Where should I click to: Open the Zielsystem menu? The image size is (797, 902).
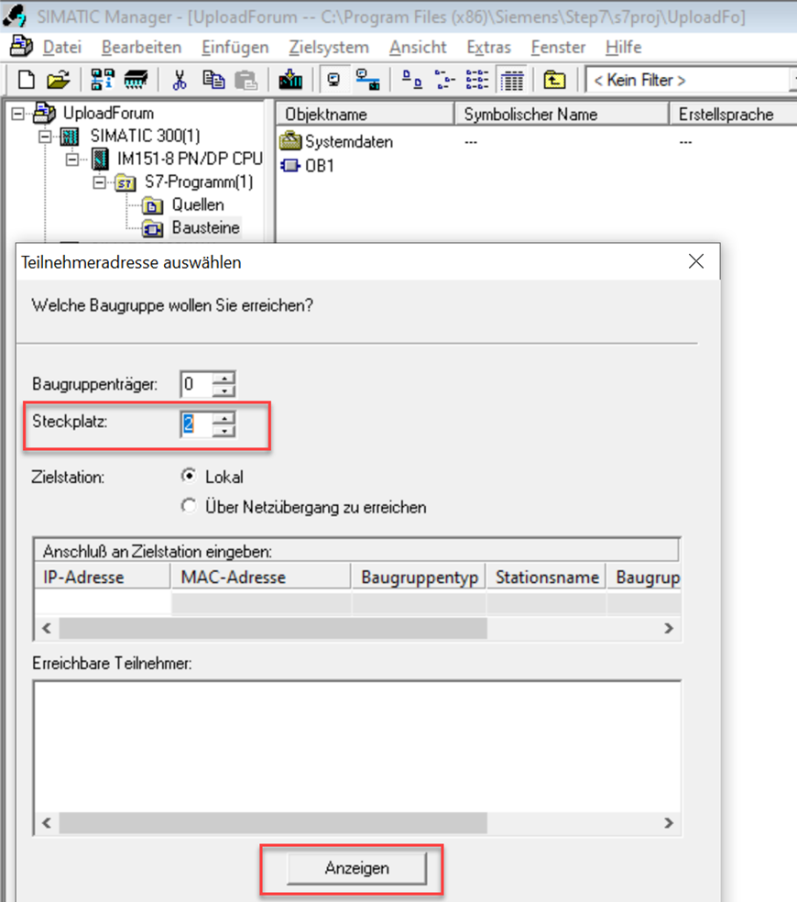[x=329, y=47]
